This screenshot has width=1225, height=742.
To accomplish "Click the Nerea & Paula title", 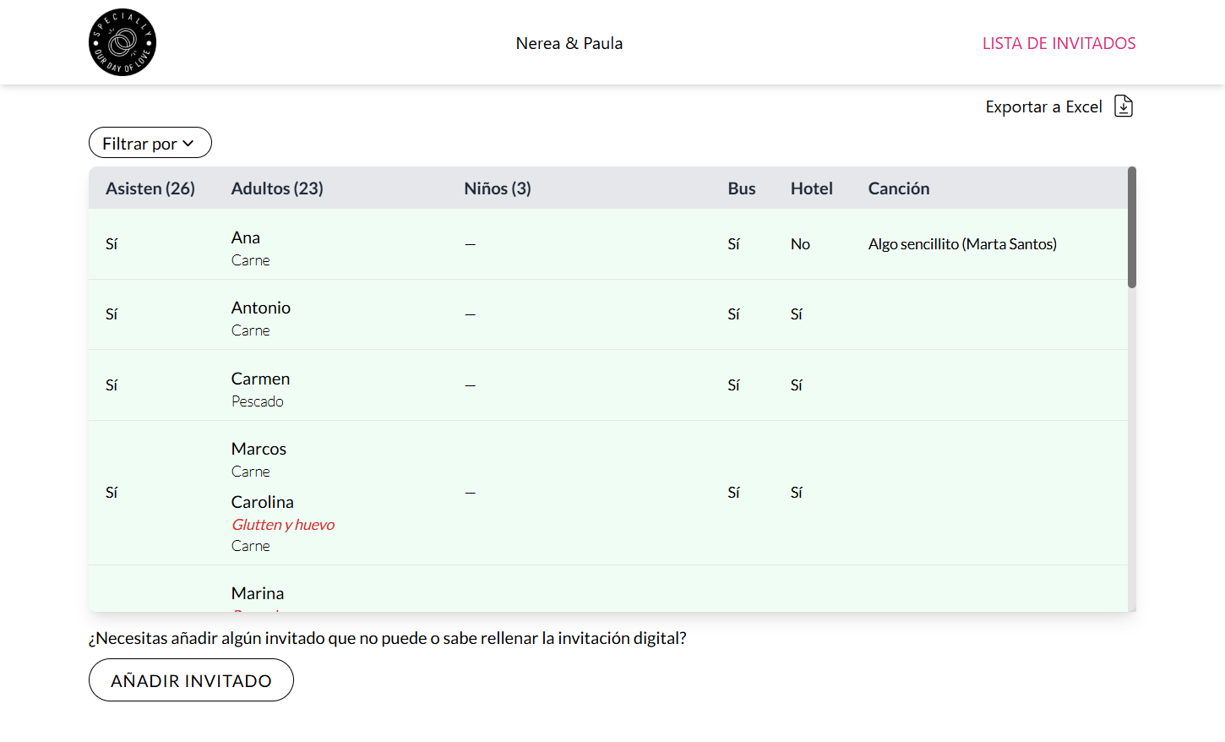I will (x=569, y=43).
